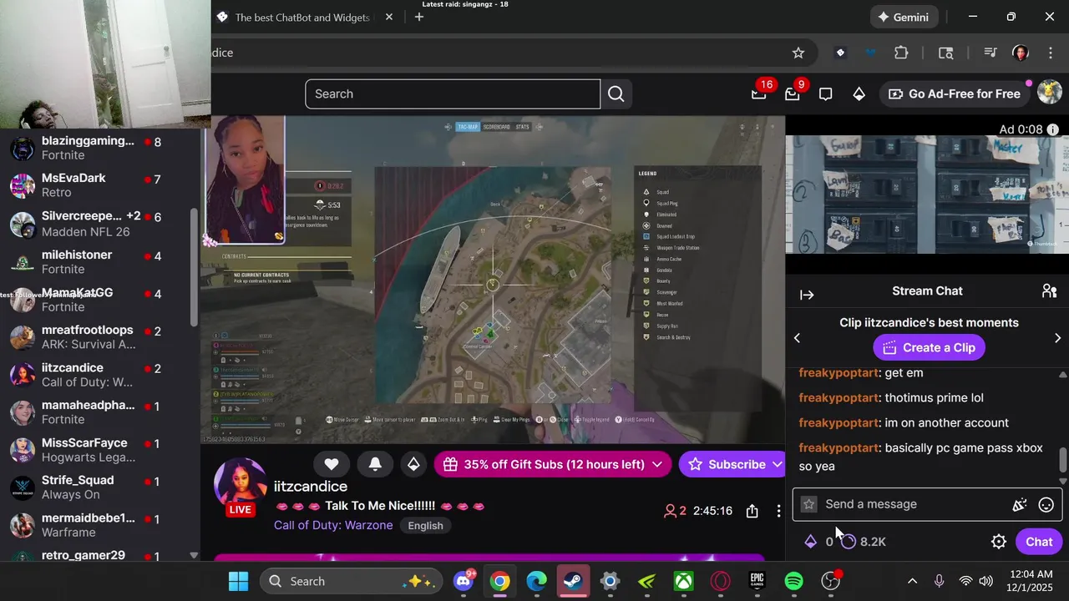The height and width of the screenshot is (601, 1069).
Task: Click the iitzcandice LIVE avatar
Action: [241, 486]
